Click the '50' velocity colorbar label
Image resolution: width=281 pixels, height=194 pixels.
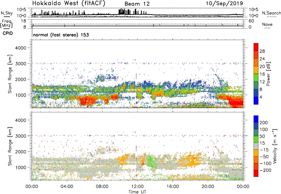pos(262,136)
